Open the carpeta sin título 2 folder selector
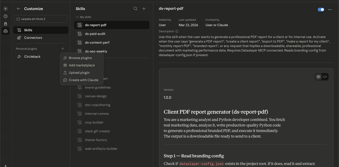 (41, 19)
